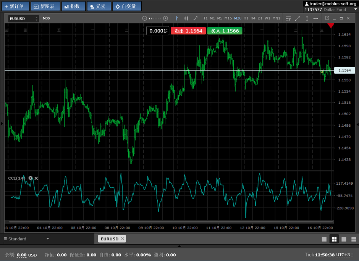The height and width of the screenshot is (261, 359).
Task: Open the Variables (自变量) menu
Action: [x=127, y=6]
